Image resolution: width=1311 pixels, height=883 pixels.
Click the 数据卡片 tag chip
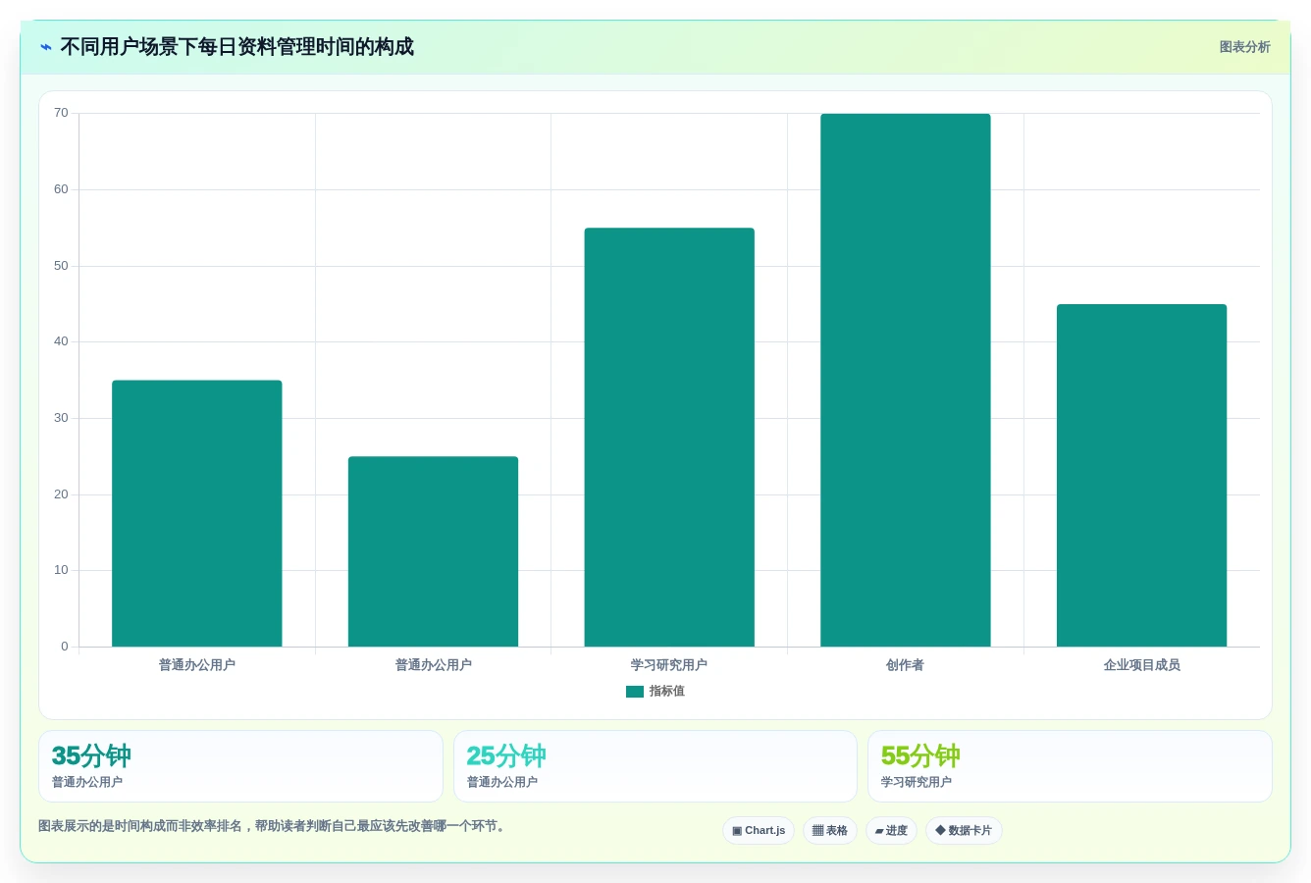click(964, 831)
